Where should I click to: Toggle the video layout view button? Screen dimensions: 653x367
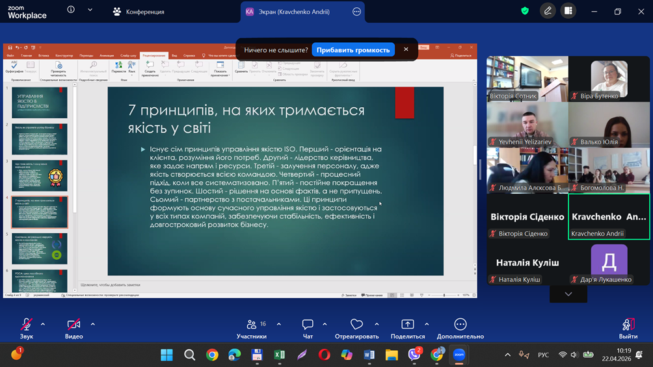(x=568, y=11)
